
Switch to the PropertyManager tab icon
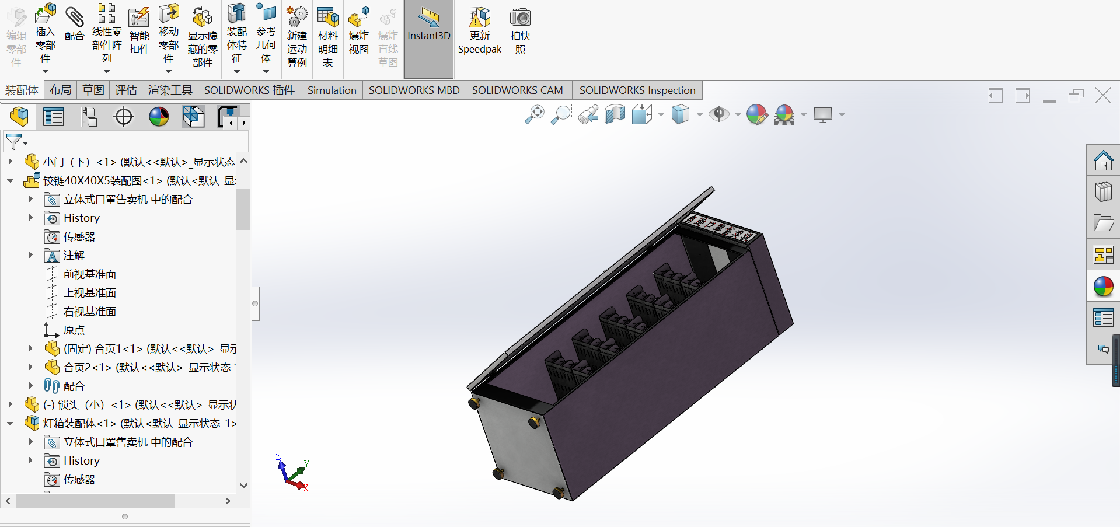(x=54, y=117)
